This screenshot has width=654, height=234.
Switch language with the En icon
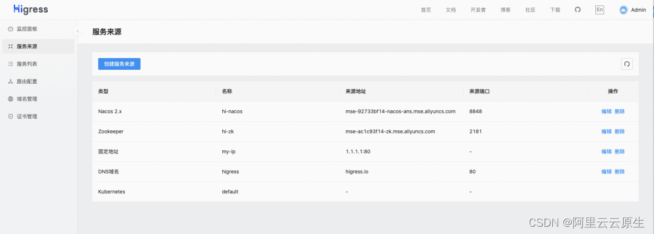pos(599,10)
